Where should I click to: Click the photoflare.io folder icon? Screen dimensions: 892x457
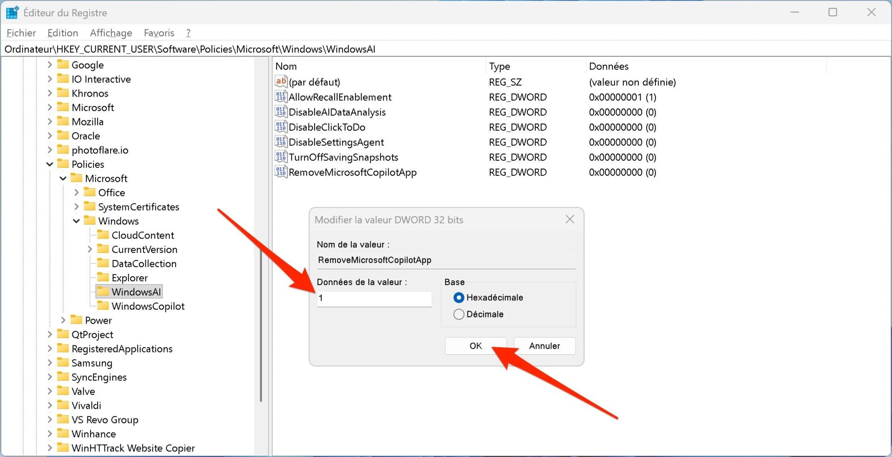pos(63,149)
